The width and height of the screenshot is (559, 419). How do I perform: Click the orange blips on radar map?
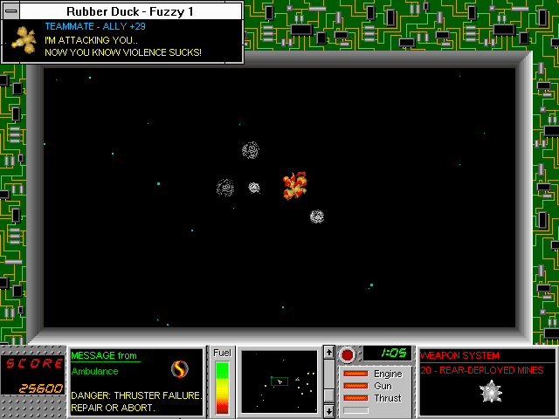(311, 374)
